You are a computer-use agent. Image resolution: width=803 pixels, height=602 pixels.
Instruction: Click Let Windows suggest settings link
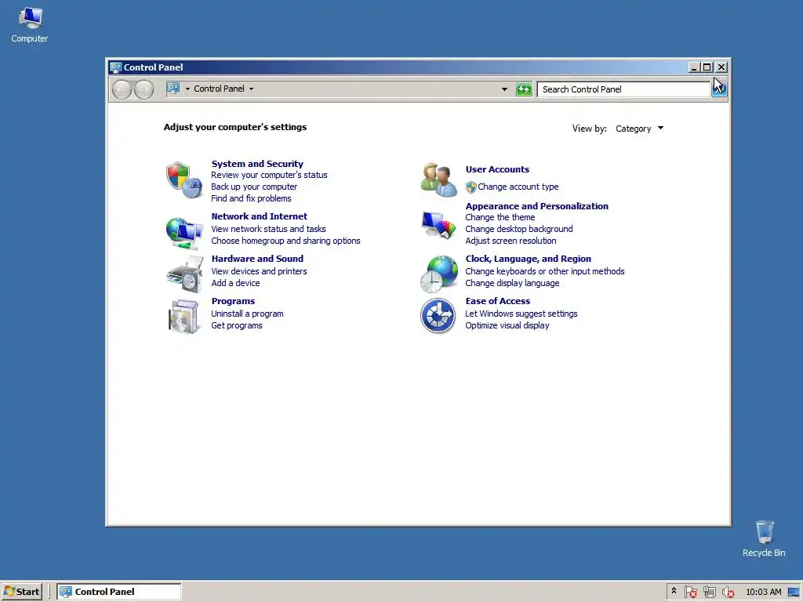pos(521,314)
